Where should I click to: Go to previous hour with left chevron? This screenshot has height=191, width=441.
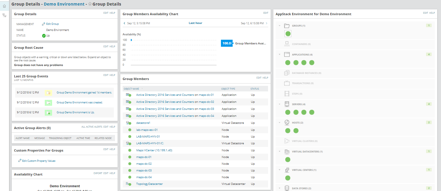tap(124, 23)
